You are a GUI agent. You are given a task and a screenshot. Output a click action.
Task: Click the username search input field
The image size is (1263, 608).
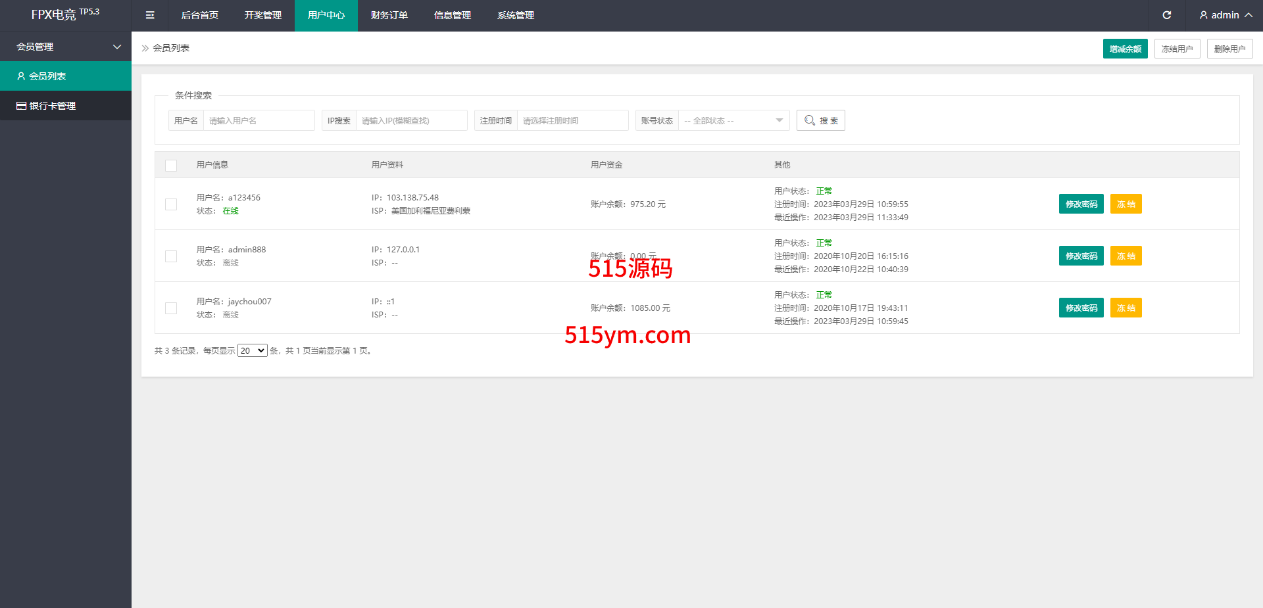tap(259, 120)
